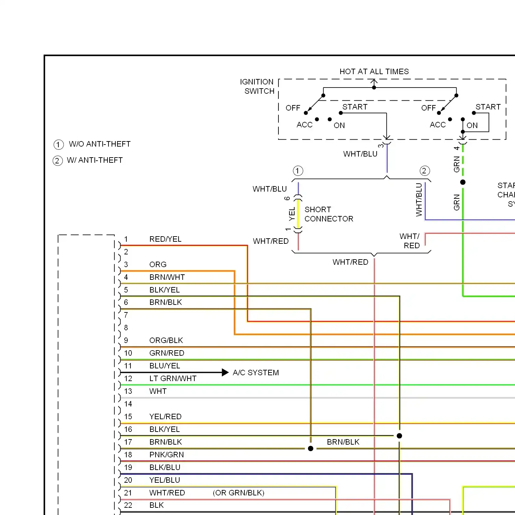Screen dimensions: 515x515
Task: Click the 'A/C SYSTEM' label
Action: (256, 373)
